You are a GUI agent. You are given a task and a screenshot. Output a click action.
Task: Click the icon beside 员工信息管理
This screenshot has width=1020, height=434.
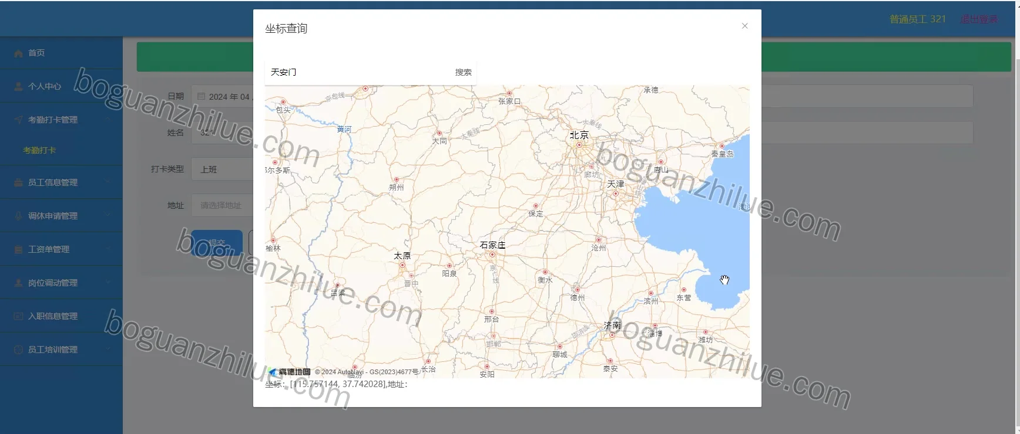click(18, 182)
